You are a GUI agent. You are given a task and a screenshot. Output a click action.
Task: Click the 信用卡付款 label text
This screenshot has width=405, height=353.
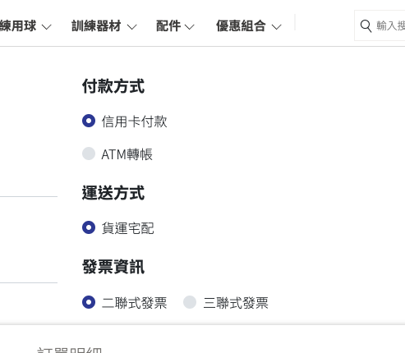134,121
